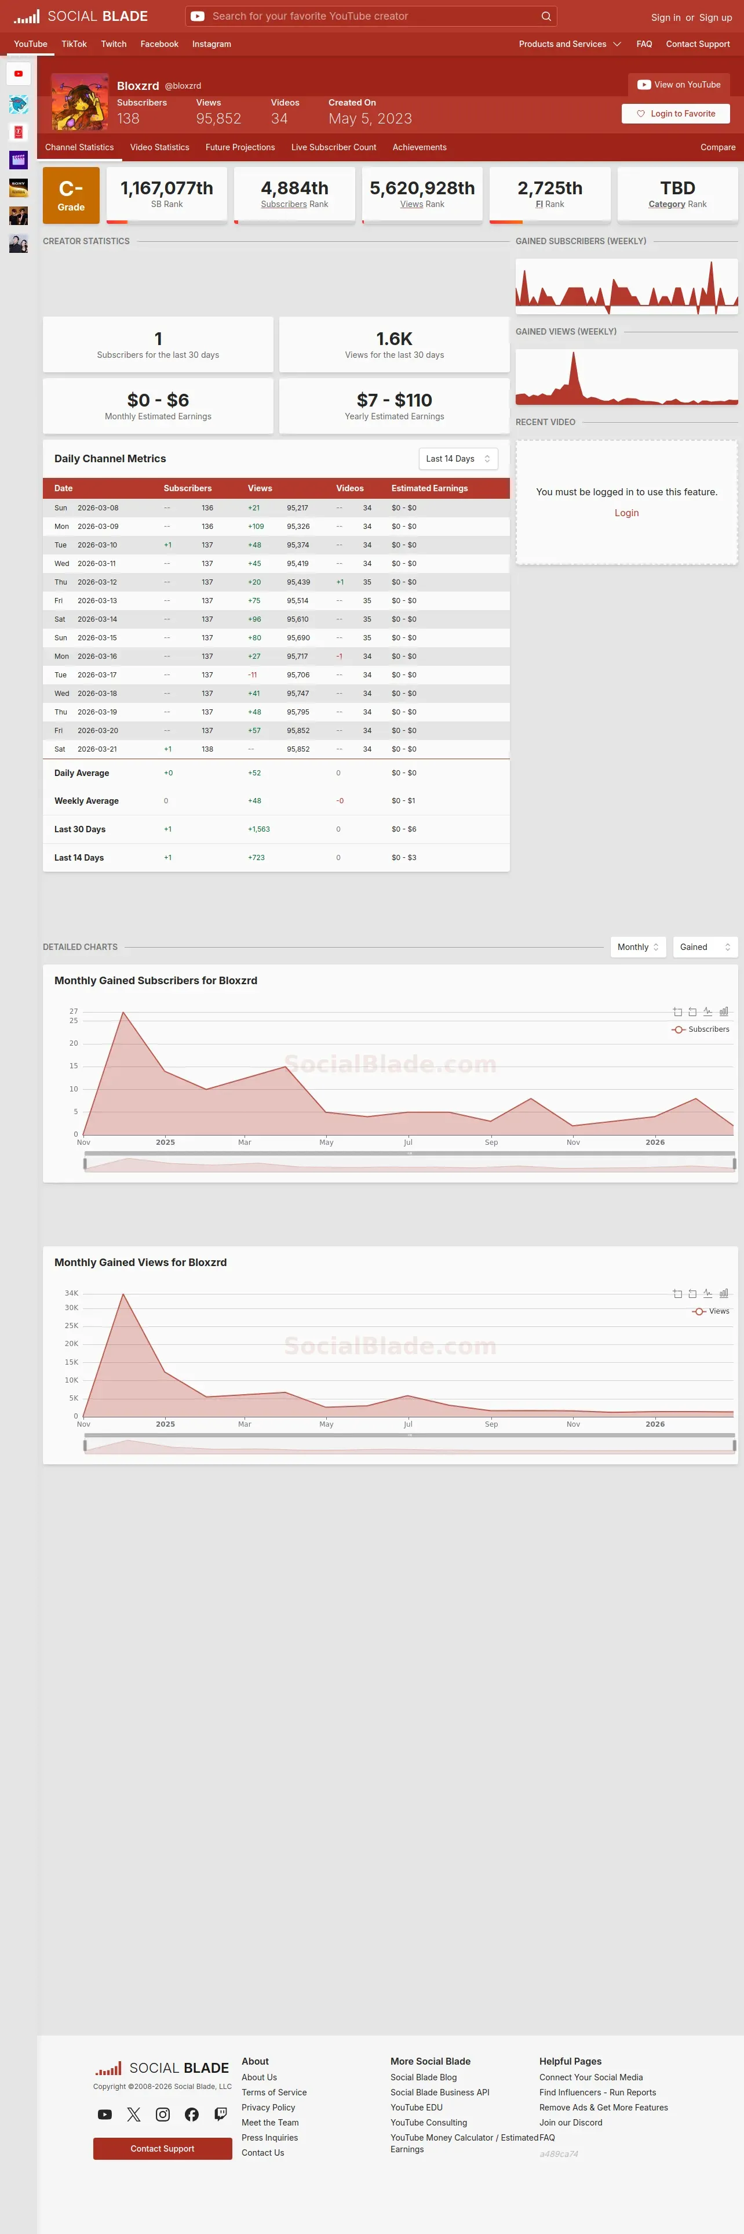Click the left handle of Subscribers range slider
Screen dimensions: 744x2234
(84, 1163)
